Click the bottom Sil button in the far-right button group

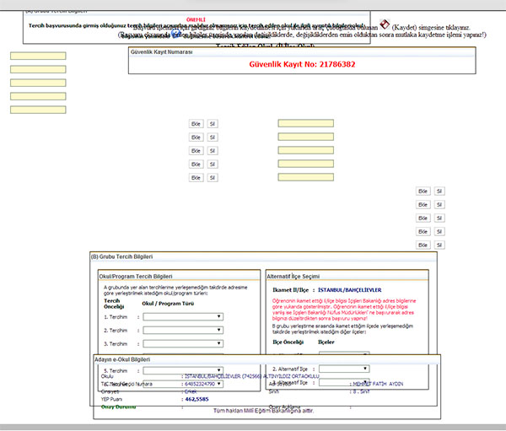pyautogui.click(x=439, y=245)
